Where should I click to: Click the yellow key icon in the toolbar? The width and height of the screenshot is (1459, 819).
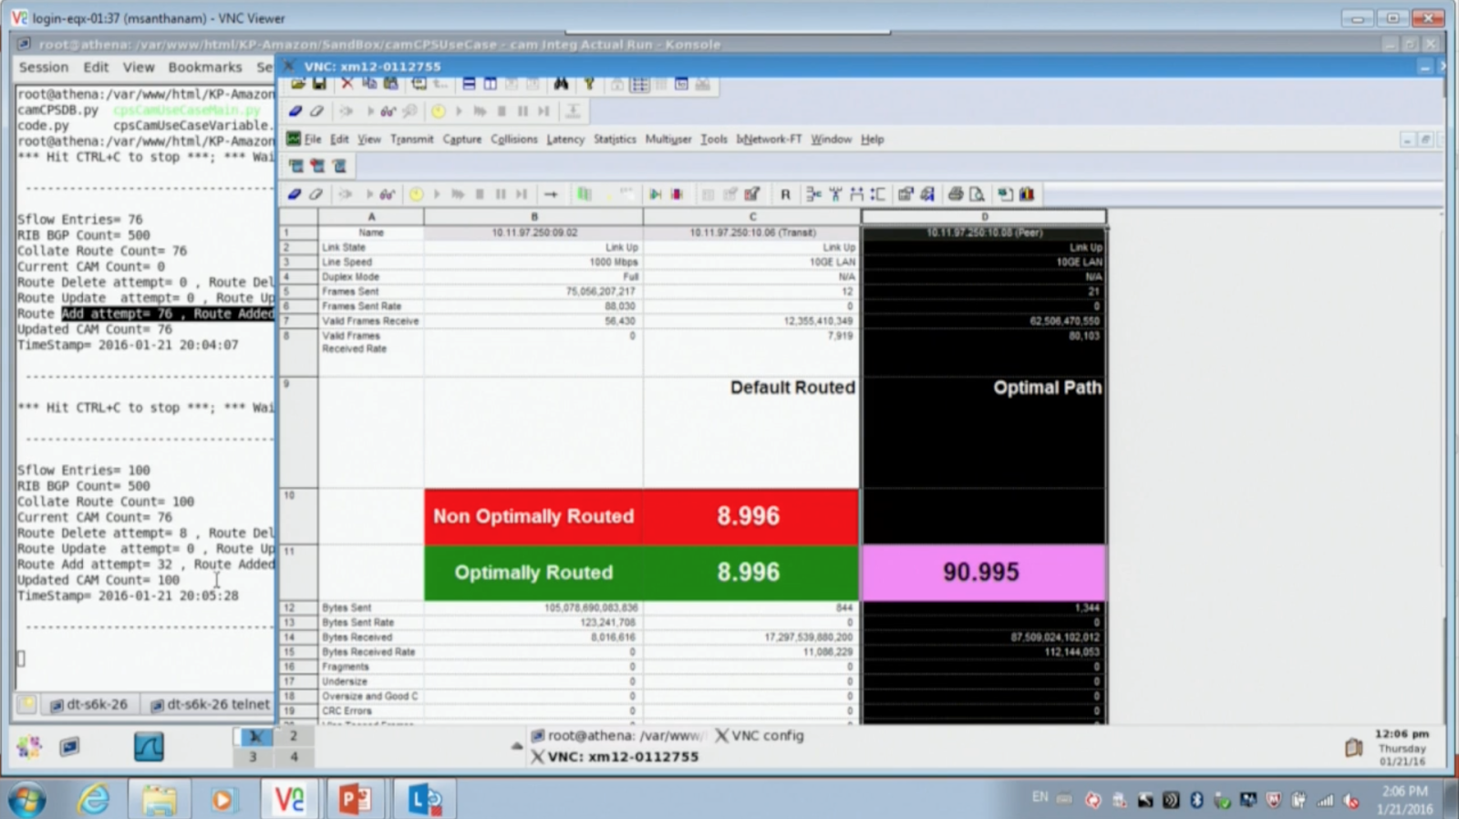click(x=589, y=84)
